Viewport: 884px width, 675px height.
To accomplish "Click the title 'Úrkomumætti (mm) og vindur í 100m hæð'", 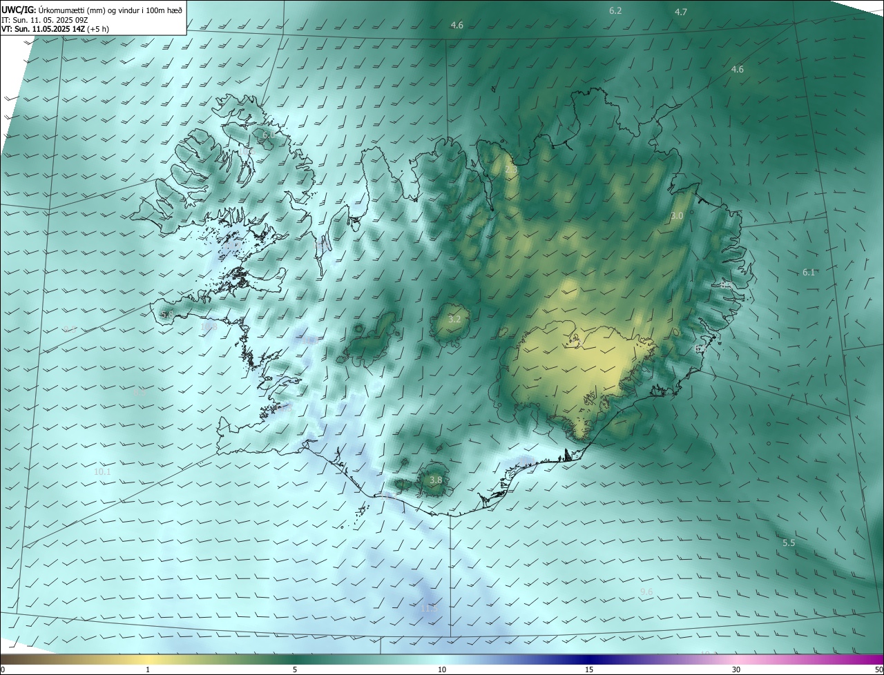I will click(111, 10).
